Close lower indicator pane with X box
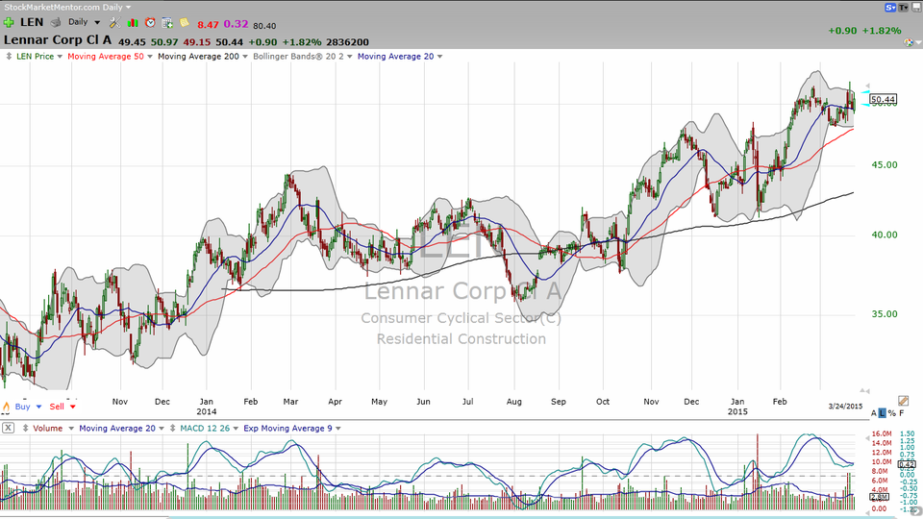The image size is (923, 519). point(8,429)
